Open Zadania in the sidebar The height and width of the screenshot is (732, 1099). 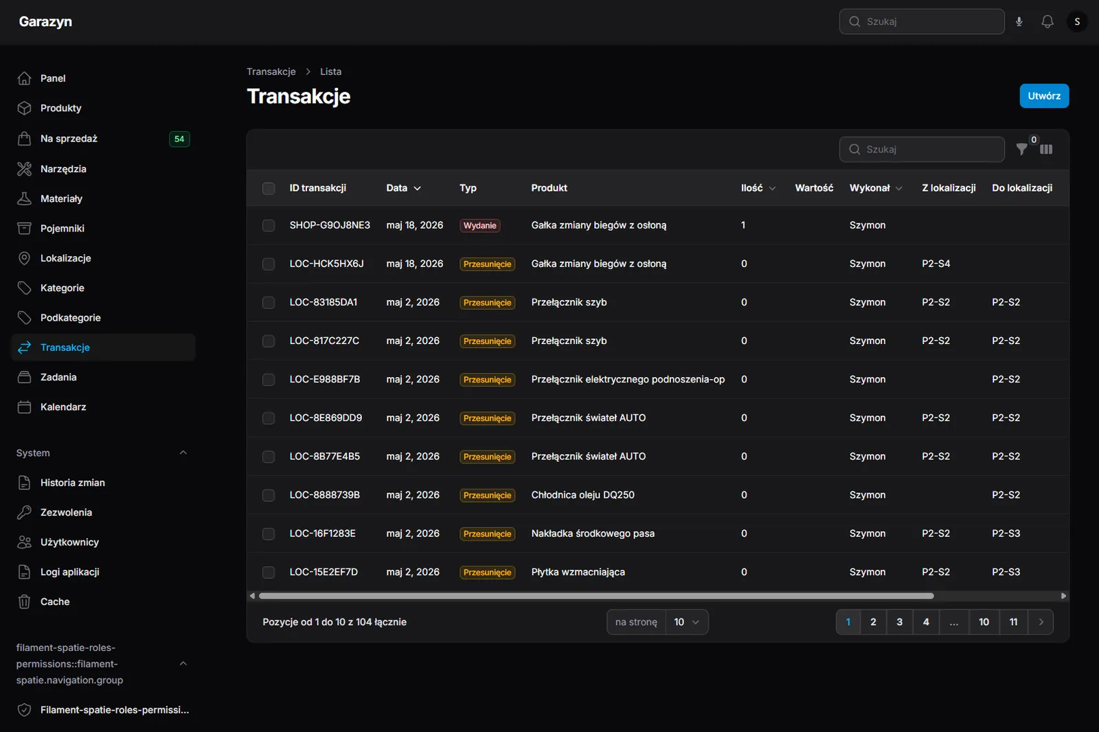pos(103,377)
